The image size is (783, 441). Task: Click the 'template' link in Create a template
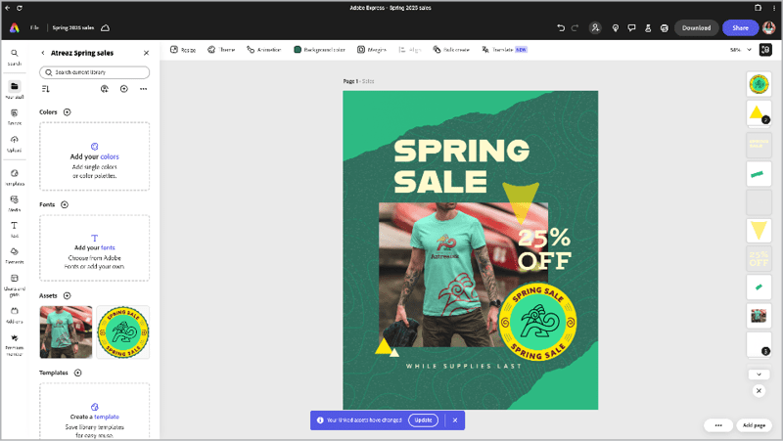click(107, 417)
